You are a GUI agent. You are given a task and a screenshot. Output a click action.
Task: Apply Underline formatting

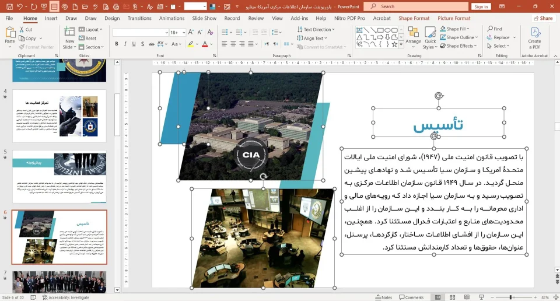[x=134, y=44]
